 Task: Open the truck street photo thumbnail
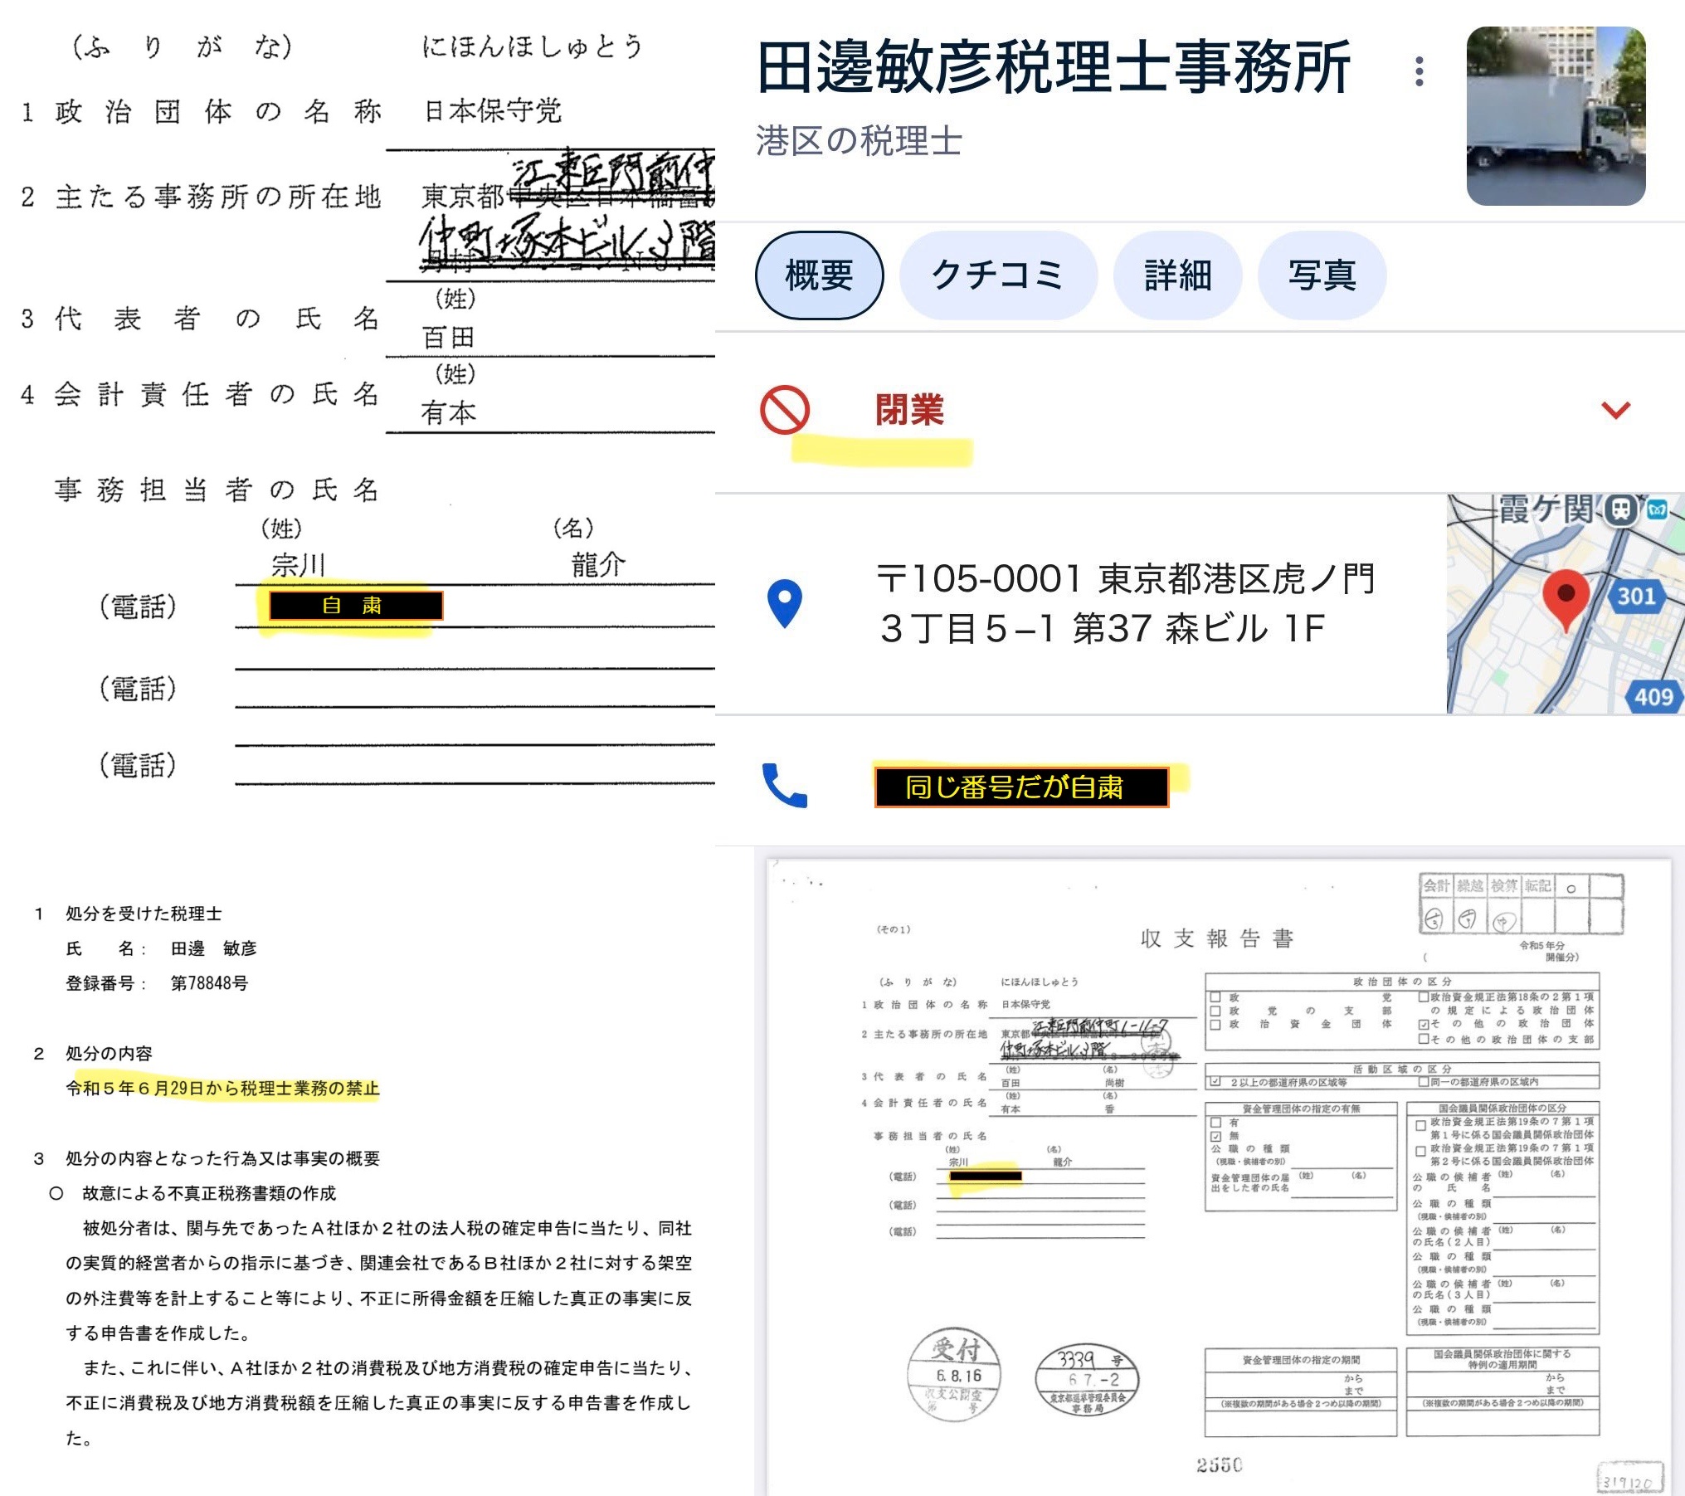pyautogui.click(x=1556, y=116)
